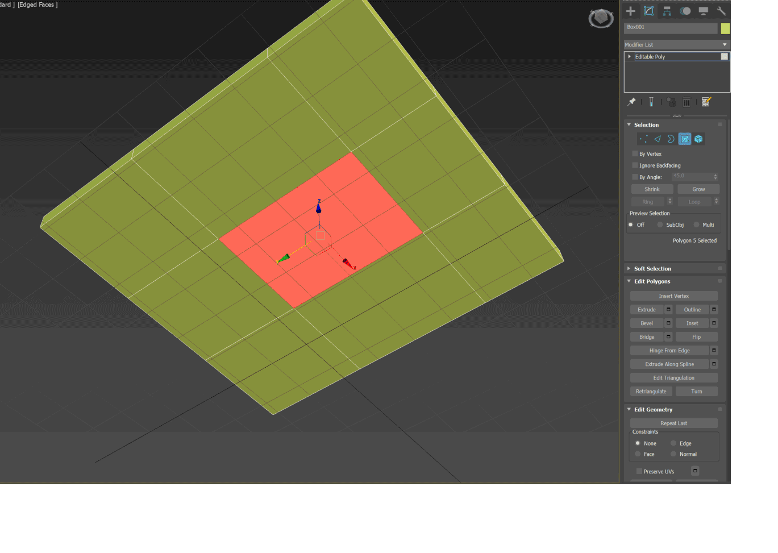Click the Box001 object color swatch
The width and height of the screenshot is (778, 553).
(x=726, y=28)
